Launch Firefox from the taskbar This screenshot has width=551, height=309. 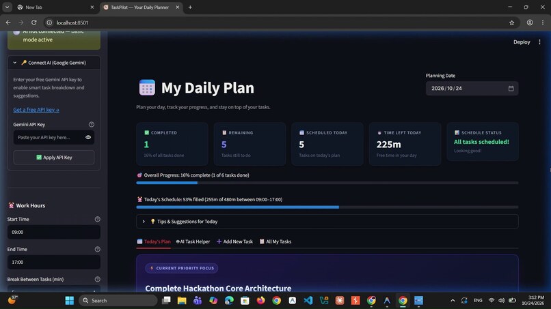tap(260, 301)
